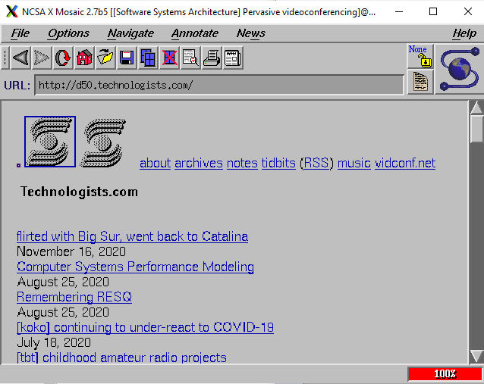The width and height of the screenshot is (484, 384).
Task: Maximize the NCSA X Mosaic window
Action: pos(433,11)
